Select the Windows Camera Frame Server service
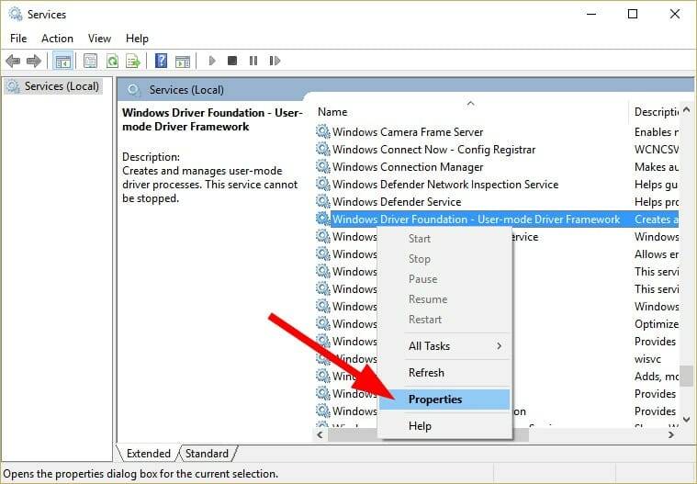Viewport: 697px width, 484px height. coord(408,132)
